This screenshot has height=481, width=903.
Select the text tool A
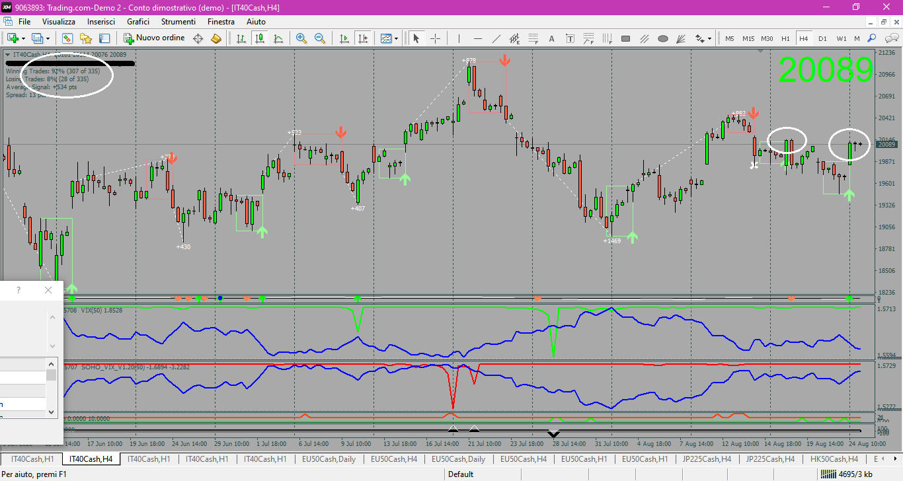[x=551, y=38]
